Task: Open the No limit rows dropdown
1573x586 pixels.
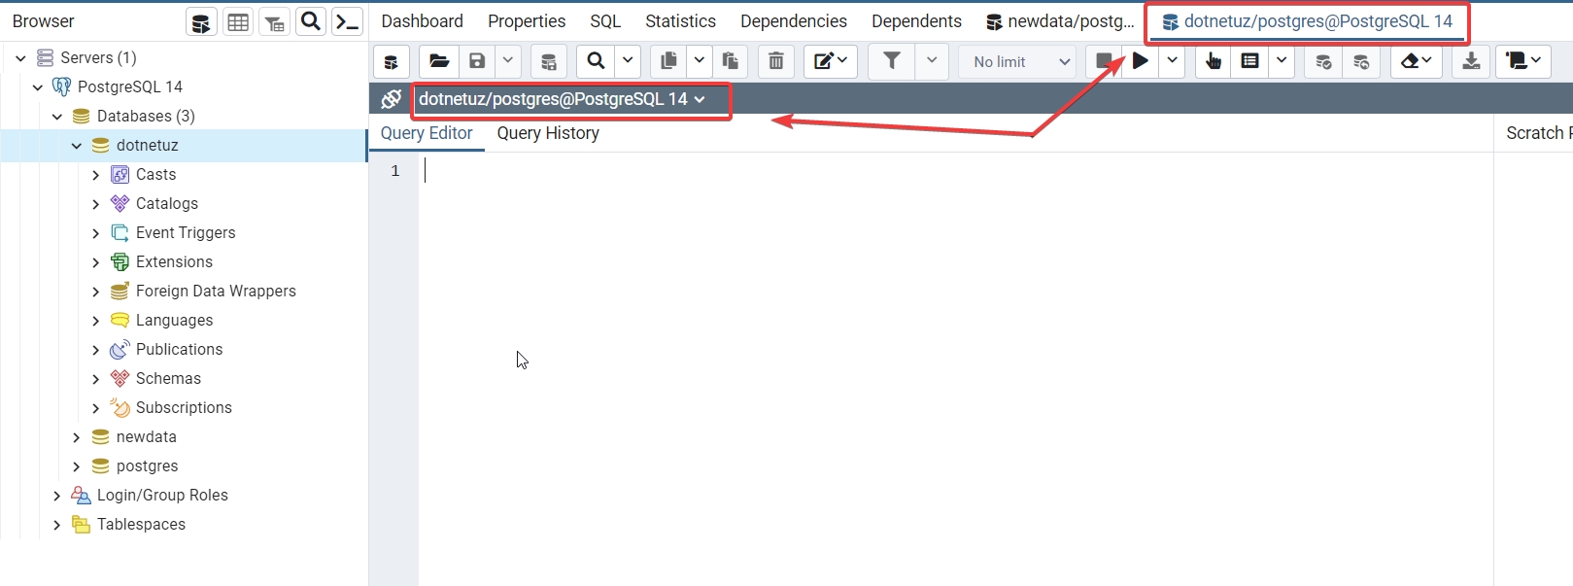Action: (x=1021, y=61)
